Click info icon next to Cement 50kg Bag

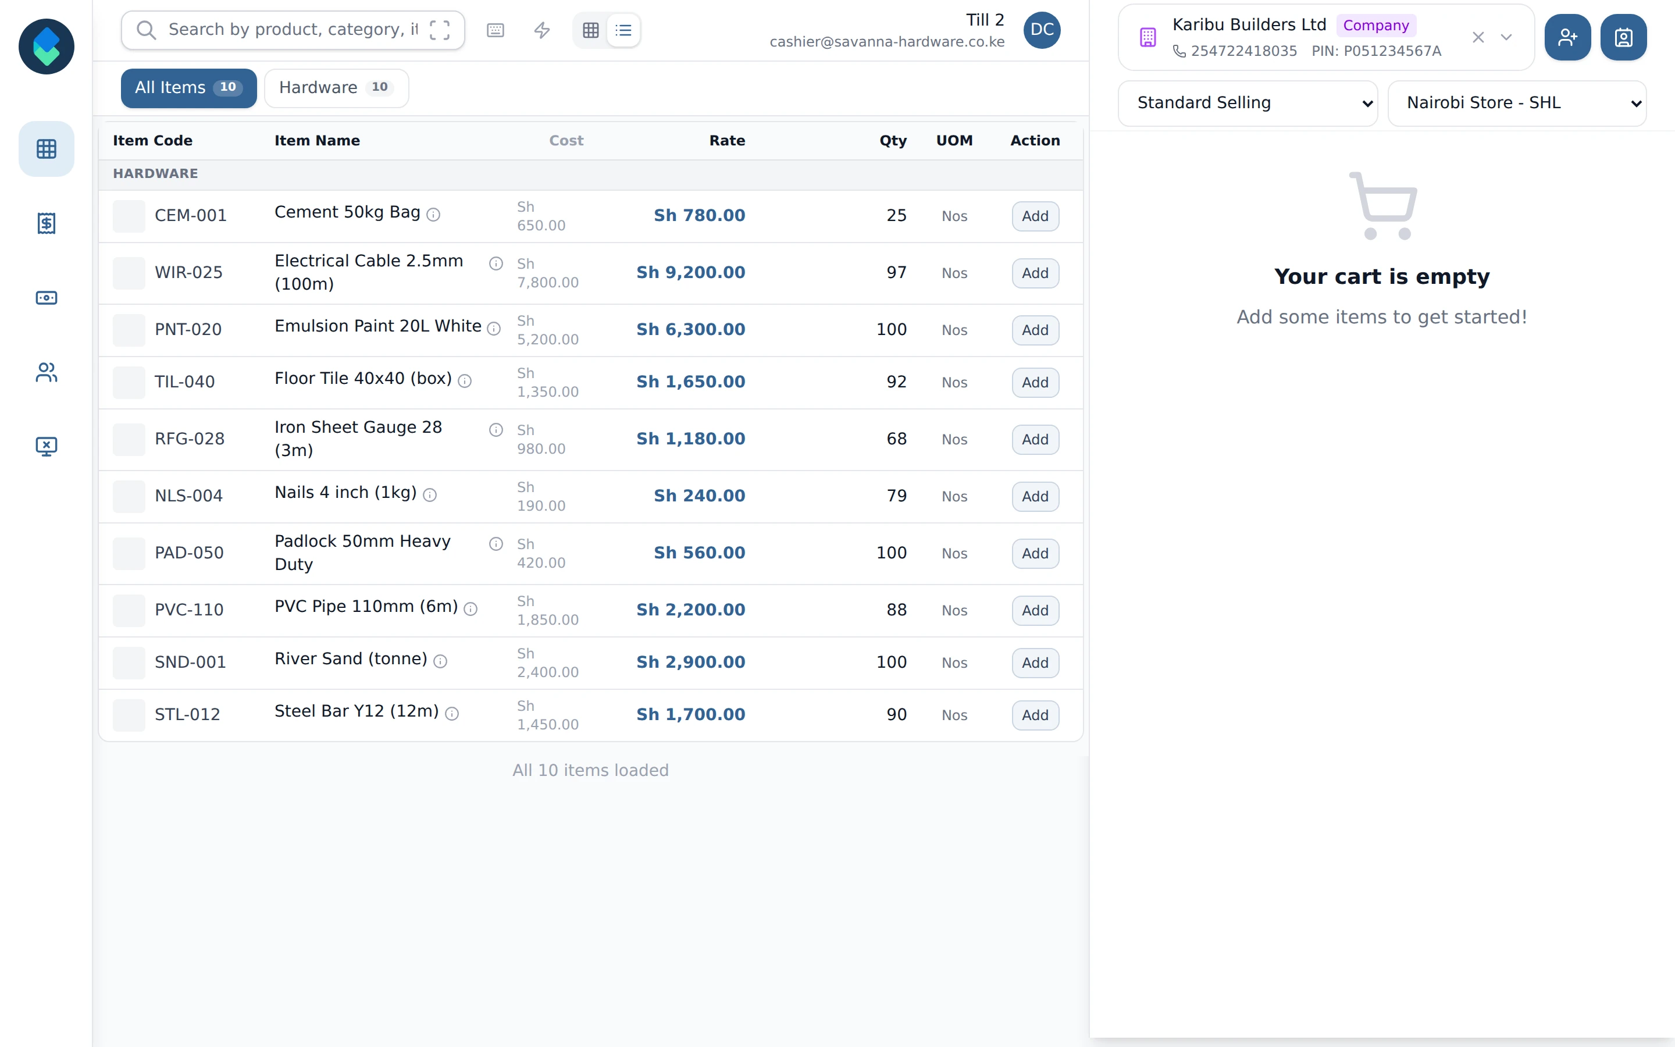tap(433, 215)
